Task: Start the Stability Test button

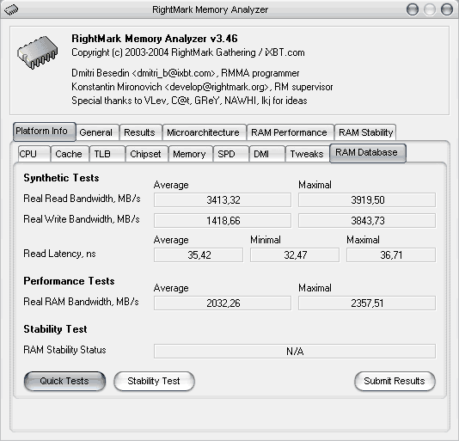Action: click(154, 381)
